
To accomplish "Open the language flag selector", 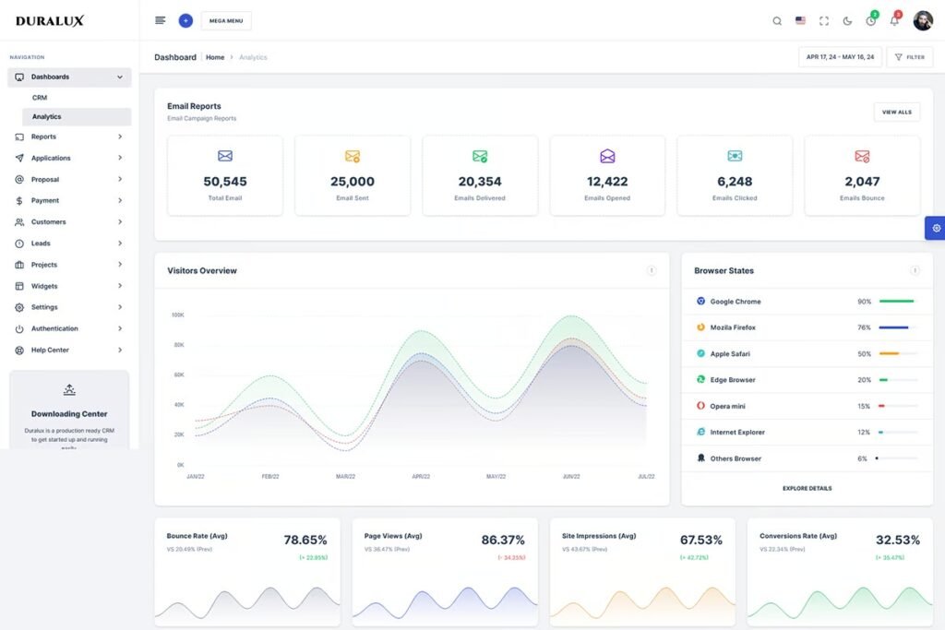I will click(800, 20).
